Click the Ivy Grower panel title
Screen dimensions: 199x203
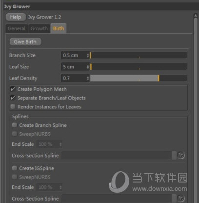pos(17,7)
